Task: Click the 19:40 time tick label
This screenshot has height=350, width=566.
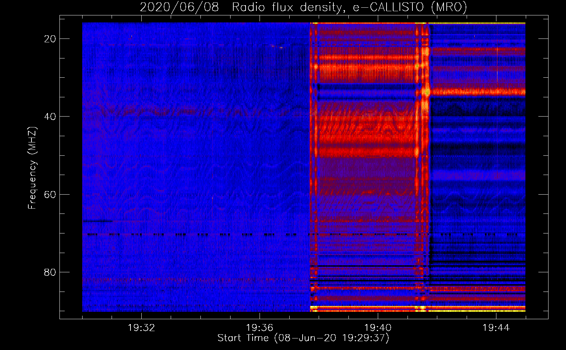Action: coord(378,328)
